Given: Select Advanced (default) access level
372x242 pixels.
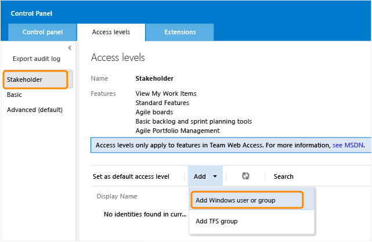Looking at the screenshot, I should point(35,110).
